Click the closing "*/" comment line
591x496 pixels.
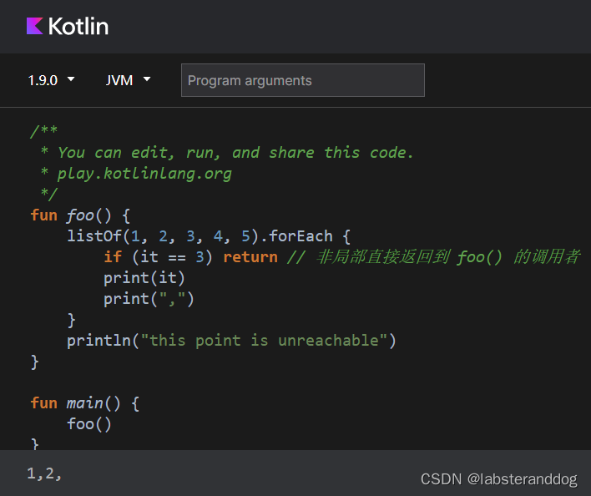(x=49, y=194)
